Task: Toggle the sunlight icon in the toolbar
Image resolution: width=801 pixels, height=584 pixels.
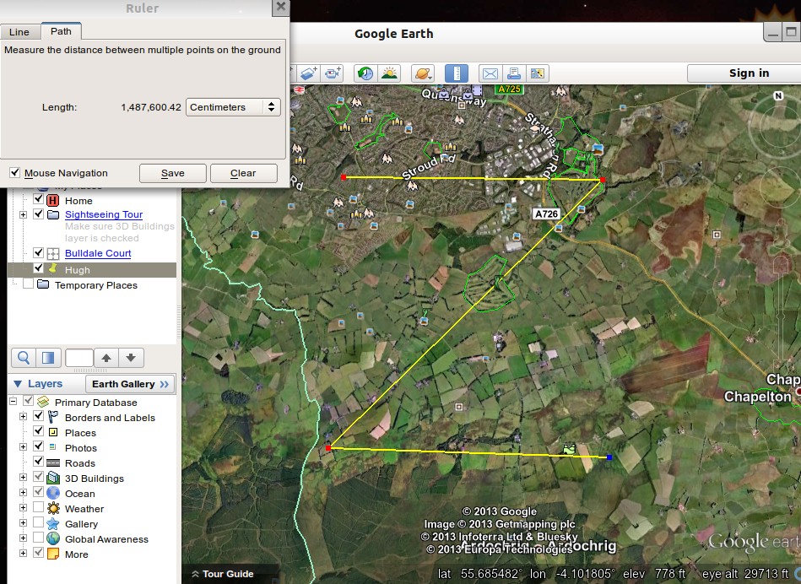Action: pos(389,73)
